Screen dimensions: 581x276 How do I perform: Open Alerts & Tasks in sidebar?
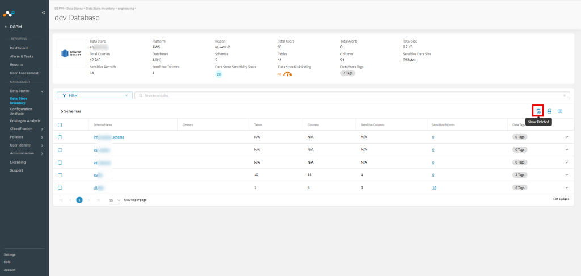pos(22,56)
